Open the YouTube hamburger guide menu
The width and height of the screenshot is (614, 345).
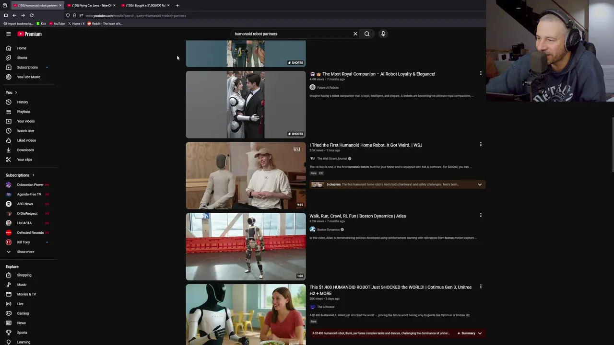tap(9, 34)
